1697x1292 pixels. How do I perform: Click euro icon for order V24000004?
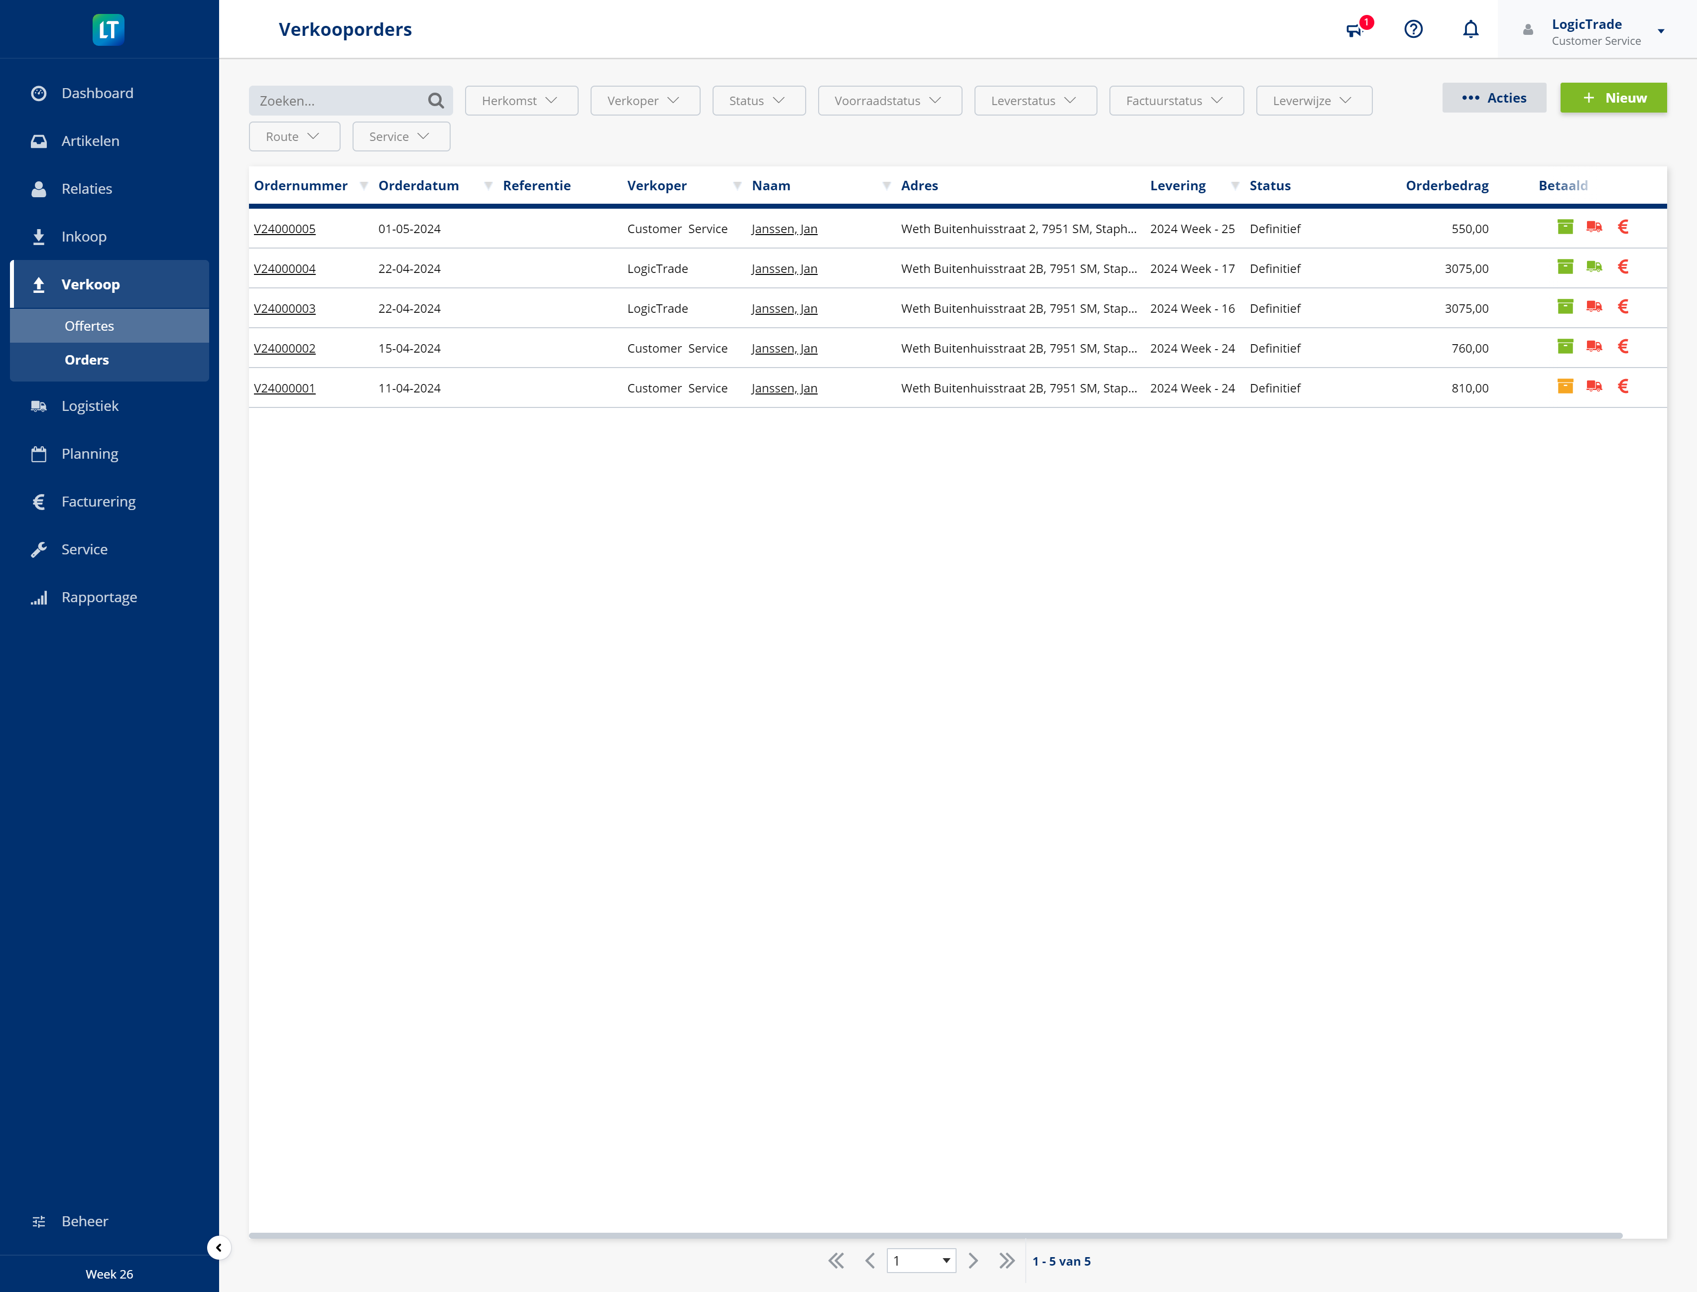tap(1623, 267)
